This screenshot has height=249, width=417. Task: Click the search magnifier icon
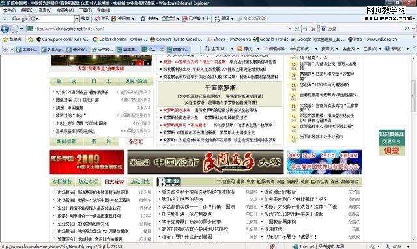click(407, 29)
